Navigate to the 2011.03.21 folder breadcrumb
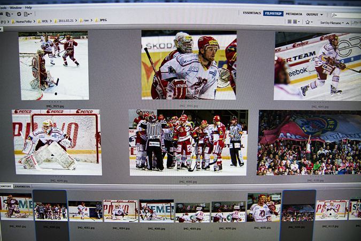This screenshot has height=241, width=361. (x=64, y=21)
